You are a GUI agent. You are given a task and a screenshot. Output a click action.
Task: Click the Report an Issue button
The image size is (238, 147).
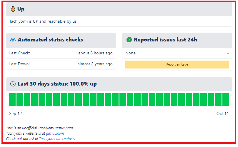[x=177, y=64]
